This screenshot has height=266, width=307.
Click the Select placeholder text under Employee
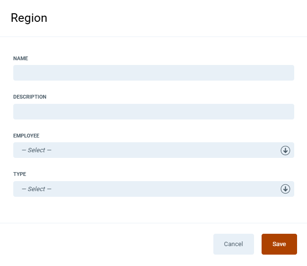click(36, 150)
